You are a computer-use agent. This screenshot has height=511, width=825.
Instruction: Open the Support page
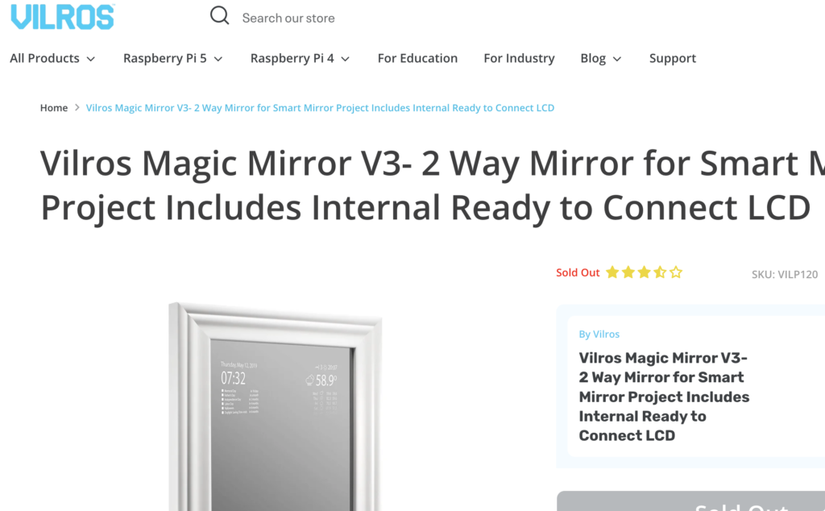[x=673, y=58]
